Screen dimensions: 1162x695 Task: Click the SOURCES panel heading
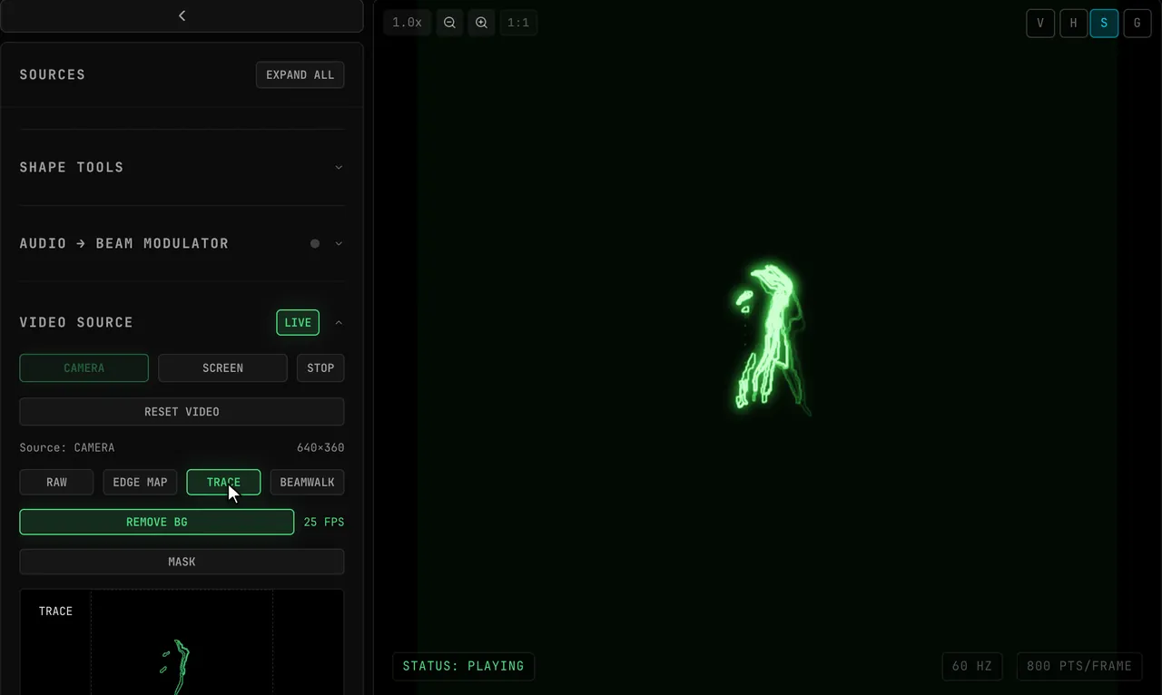[53, 74]
